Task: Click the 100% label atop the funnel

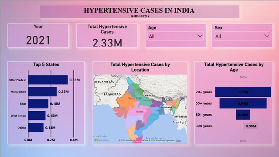Action: [243, 78]
